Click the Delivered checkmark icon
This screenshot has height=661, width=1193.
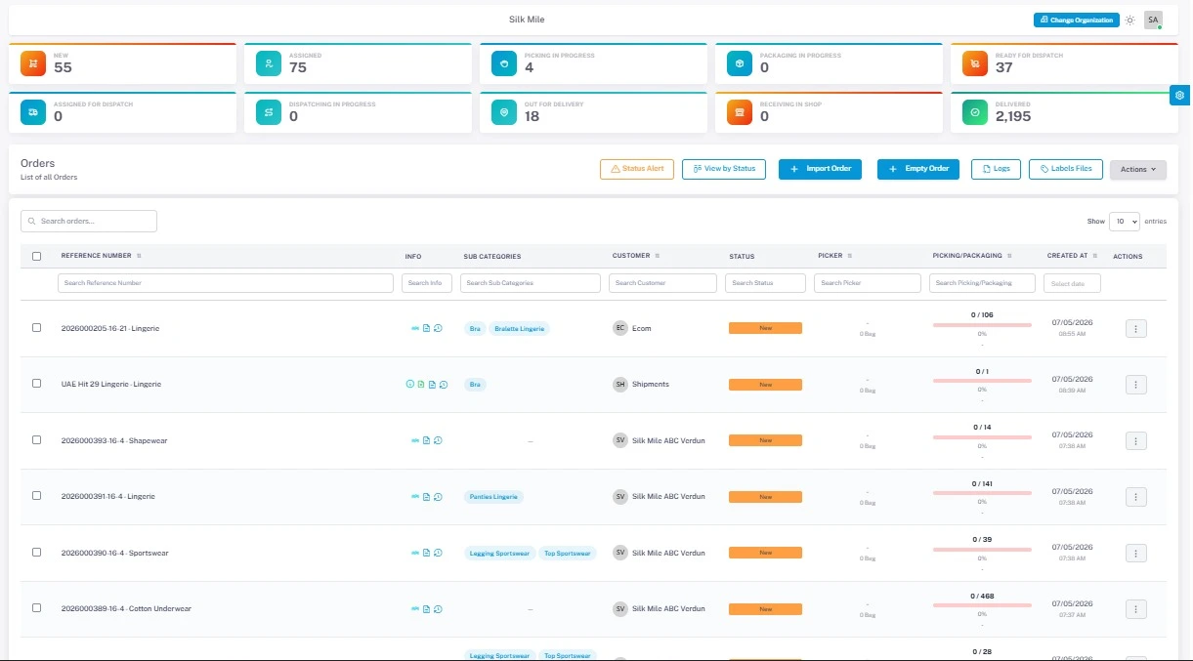(975, 112)
